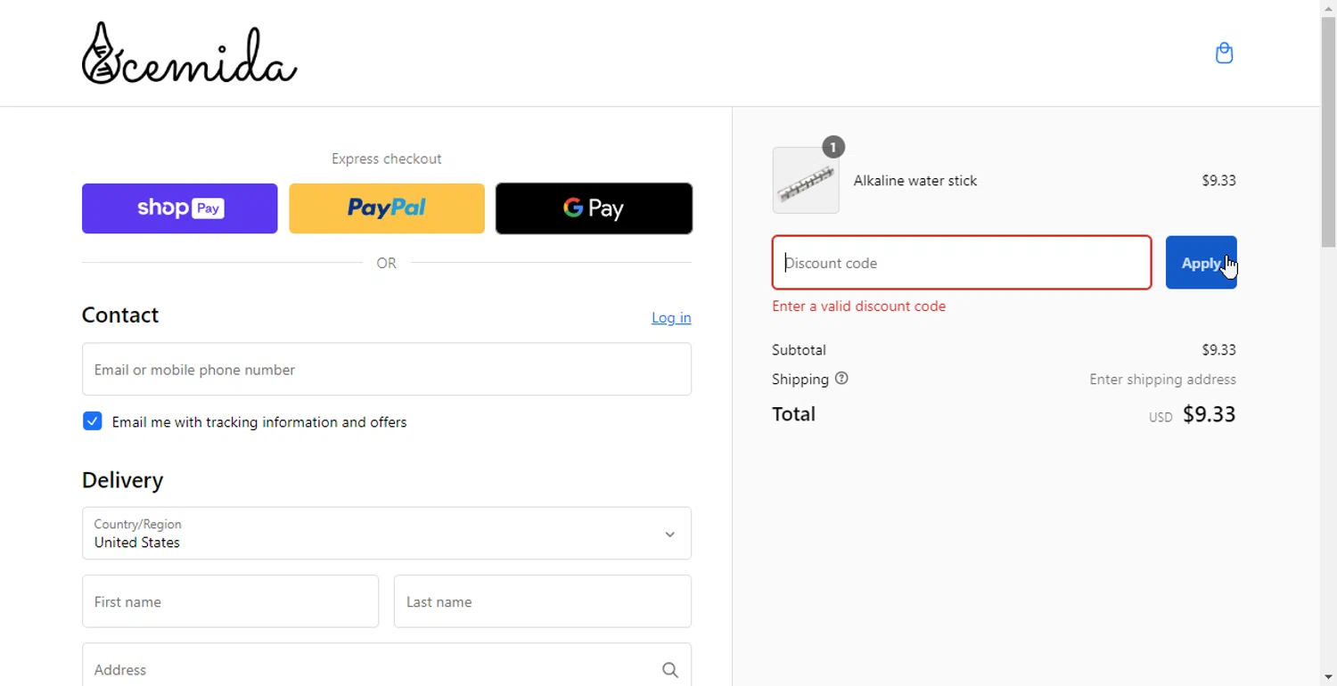Choose PayPal express checkout
The image size is (1337, 686).
(387, 208)
